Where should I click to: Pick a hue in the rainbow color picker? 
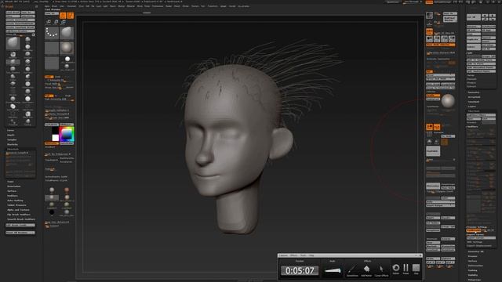click(67, 134)
